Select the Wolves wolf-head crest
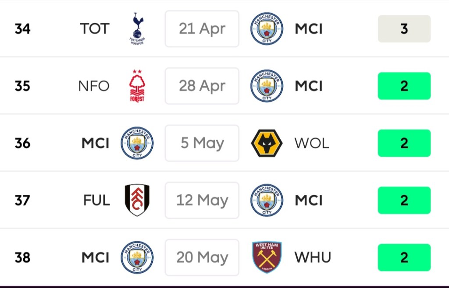This screenshot has height=288, width=449. click(267, 143)
